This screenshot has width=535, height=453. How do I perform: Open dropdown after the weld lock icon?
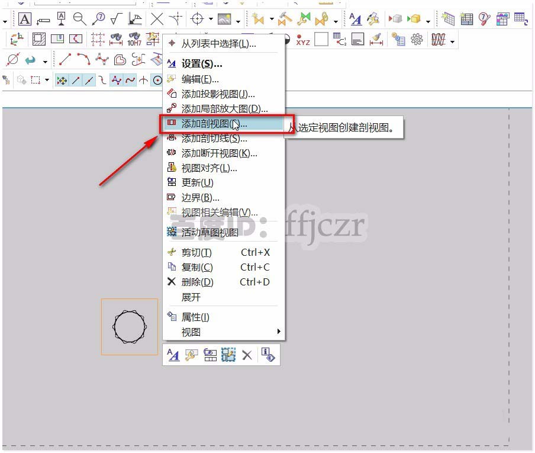[x=336, y=21]
